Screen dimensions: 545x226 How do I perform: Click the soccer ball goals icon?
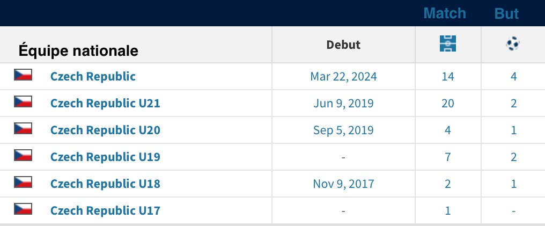click(x=513, y=44)
